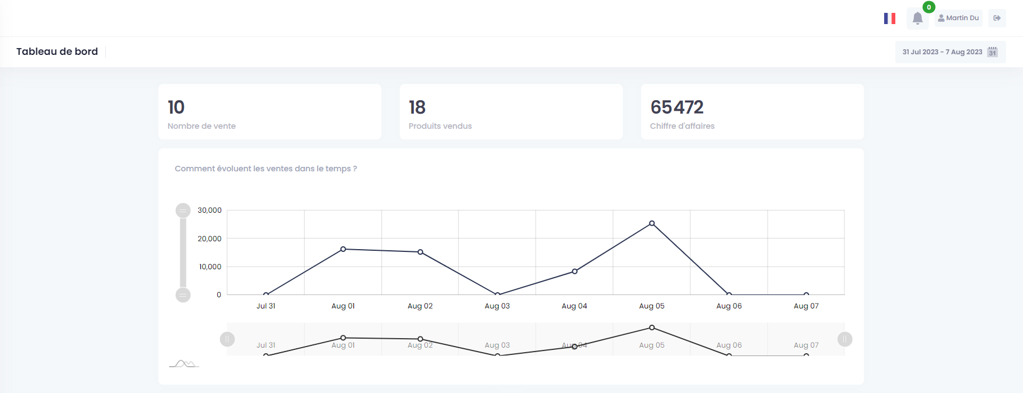Click the left handle of timeline range
Viewport: 1023px width, 393px height.
click(x=227, y=339)
